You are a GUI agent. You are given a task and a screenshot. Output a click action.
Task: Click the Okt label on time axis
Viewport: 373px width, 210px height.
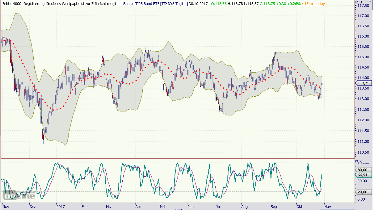coord(299,207)
